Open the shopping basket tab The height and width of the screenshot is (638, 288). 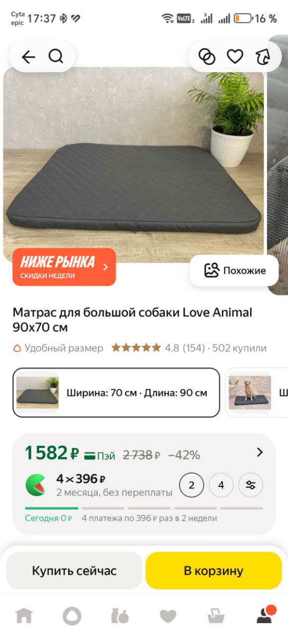(216, 616)
